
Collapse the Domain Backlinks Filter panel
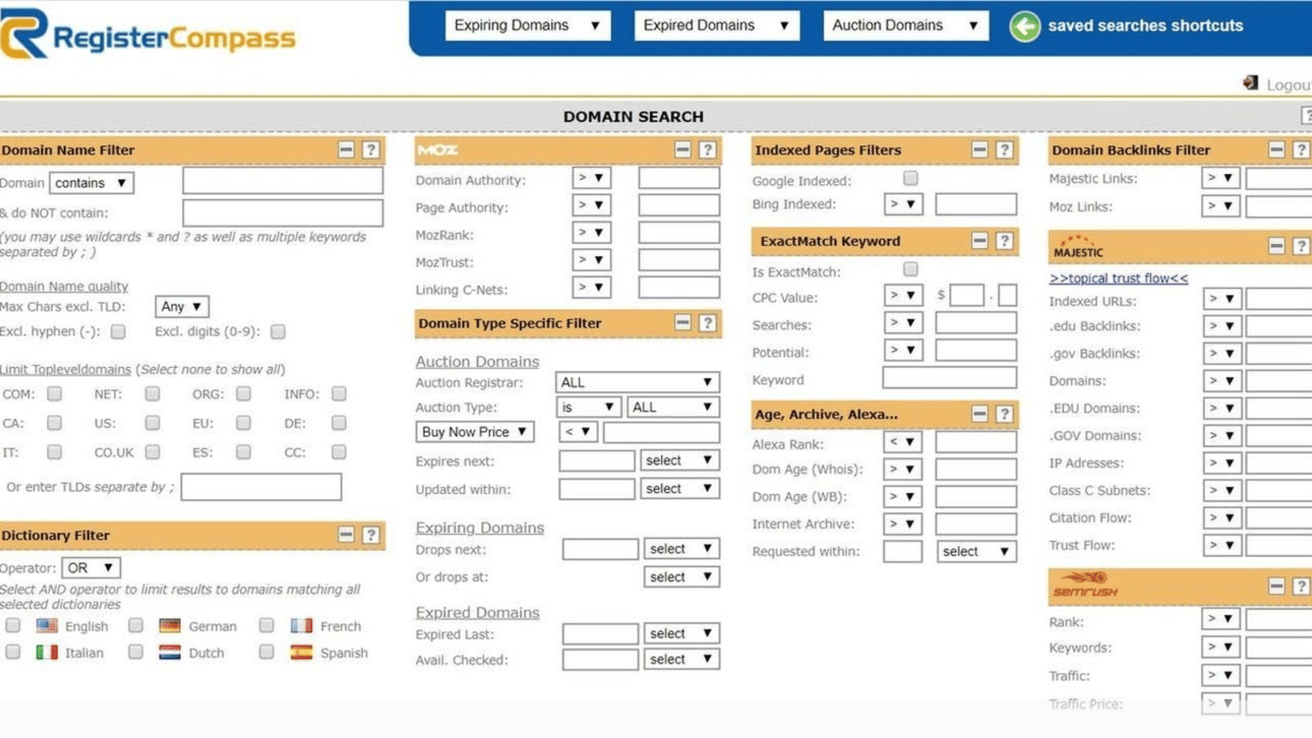1276,150
